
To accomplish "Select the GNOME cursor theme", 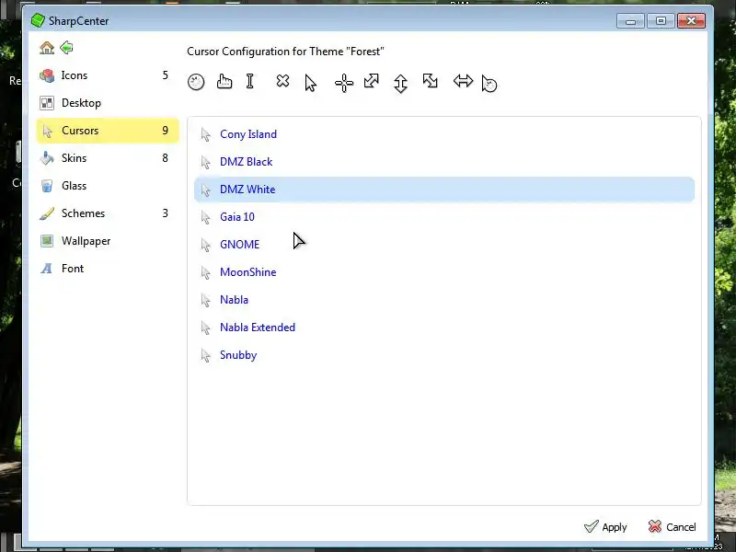I will tap(444, 245).
